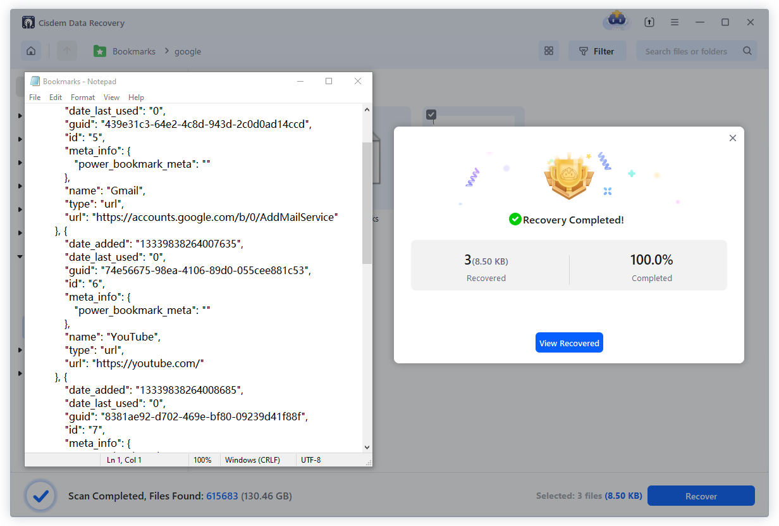This screenshot has width=779, height=526.
Task: Open Notepad's Format menu
Action: tap(83, 97)
